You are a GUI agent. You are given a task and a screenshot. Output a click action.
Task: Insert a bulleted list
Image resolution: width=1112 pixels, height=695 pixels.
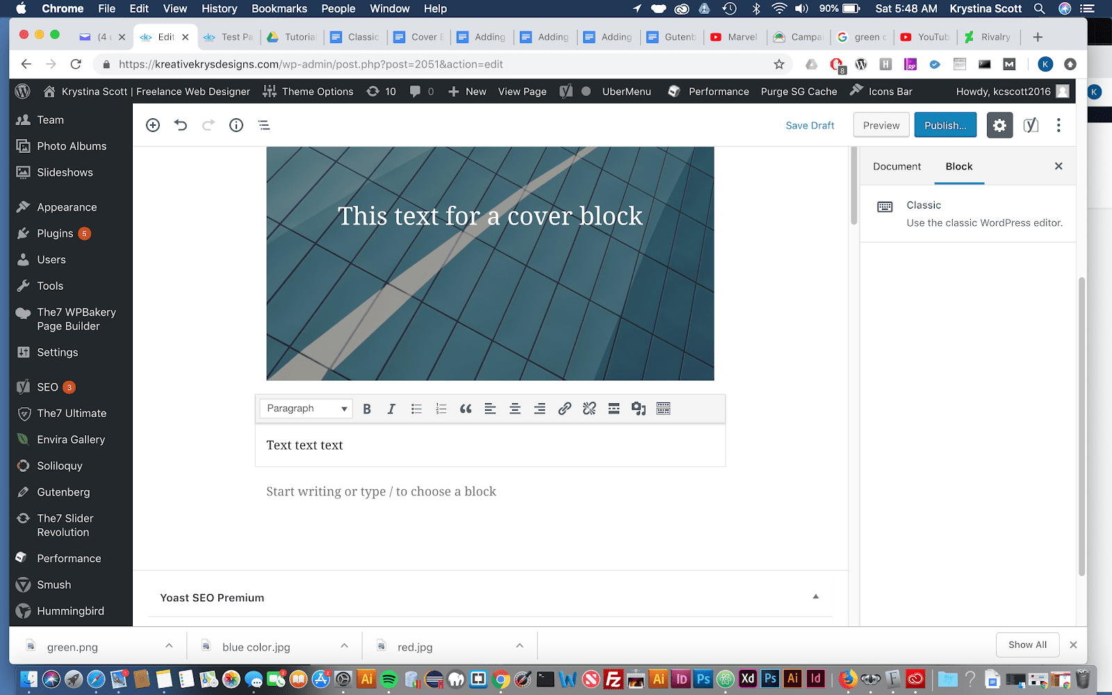pyautogui.click(x=416, y=409)
